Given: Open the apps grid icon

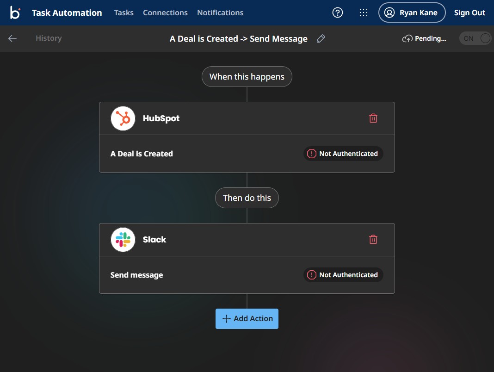Looking at the screenshot, I should pyautogui.click(x=364, y=12).
